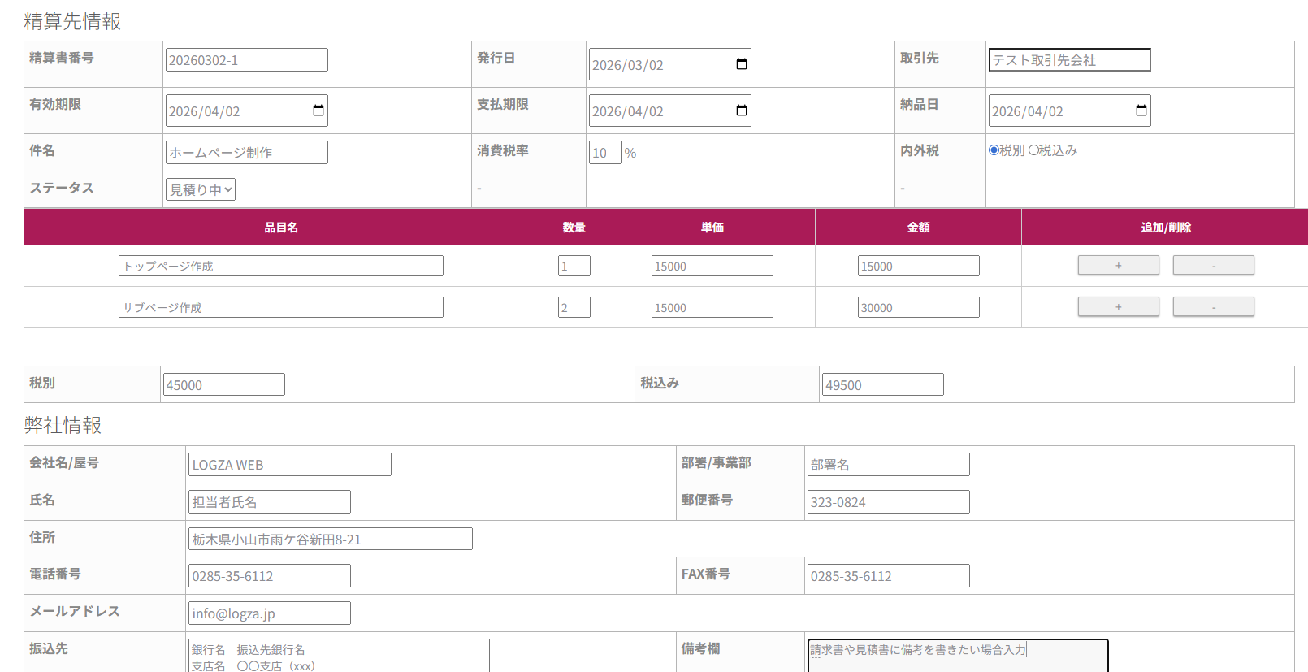Open the calendar picker for 納品日
Screen dimensions: 1308x672
tap(1141, 111)
